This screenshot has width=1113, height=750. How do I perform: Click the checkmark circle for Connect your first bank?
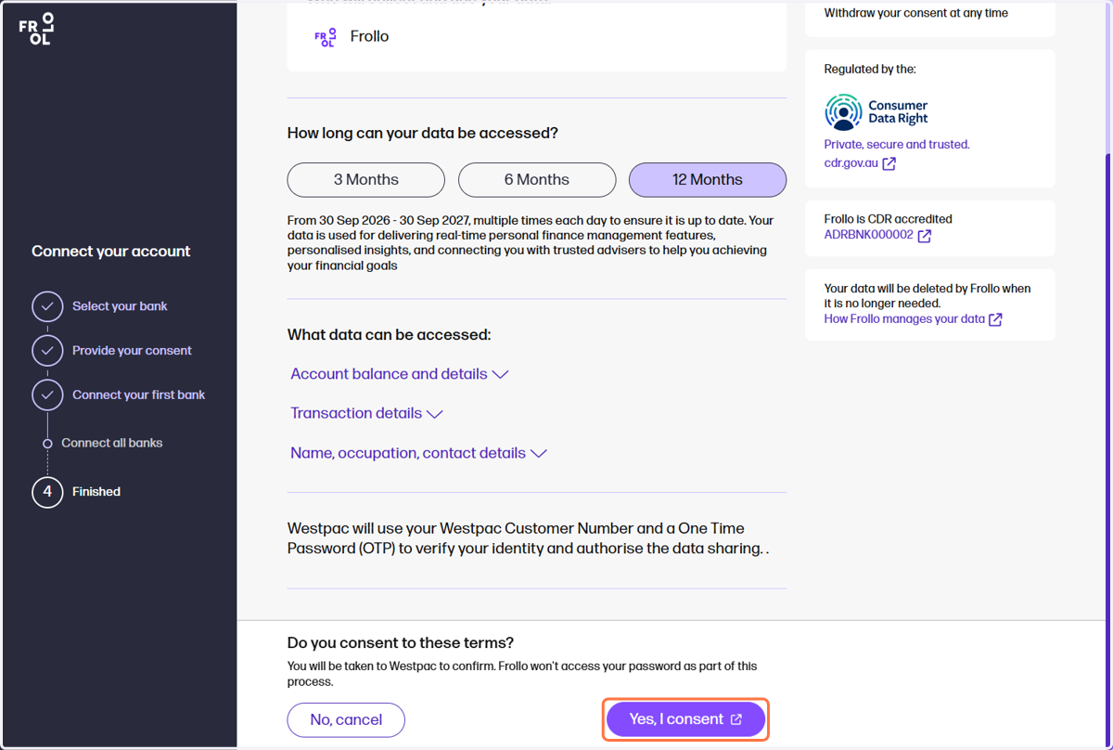click(47, 395)
